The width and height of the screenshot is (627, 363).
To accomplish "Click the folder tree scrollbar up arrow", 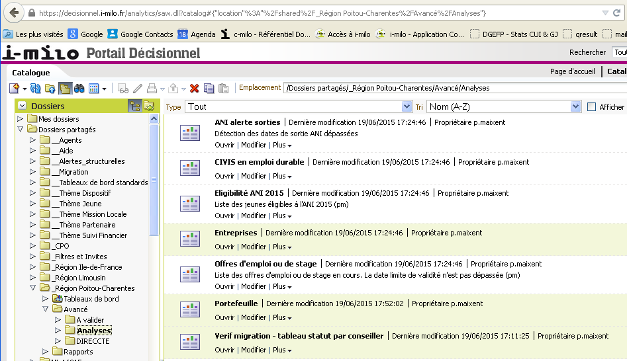I will [x=154, y=118].
